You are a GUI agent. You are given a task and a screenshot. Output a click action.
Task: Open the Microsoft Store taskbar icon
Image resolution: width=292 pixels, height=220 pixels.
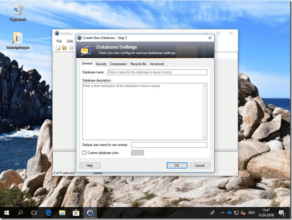[76, 212]
